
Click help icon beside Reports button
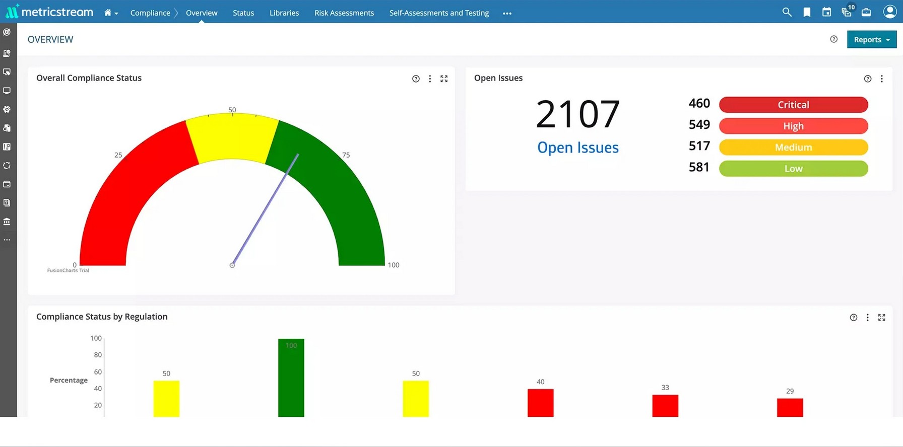coord(834,39)
